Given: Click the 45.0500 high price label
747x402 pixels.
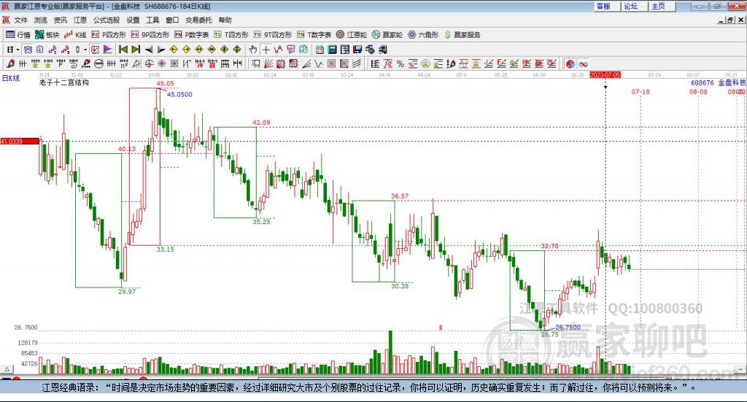Looking at the screenshot, I should tap(179, 94).
